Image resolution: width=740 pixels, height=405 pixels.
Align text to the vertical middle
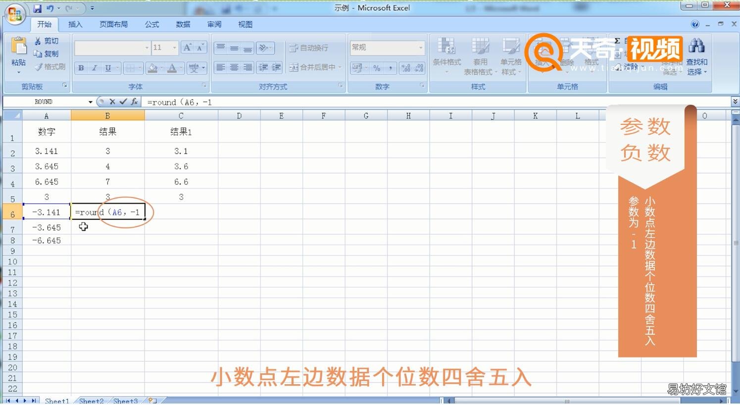point(234,48)
